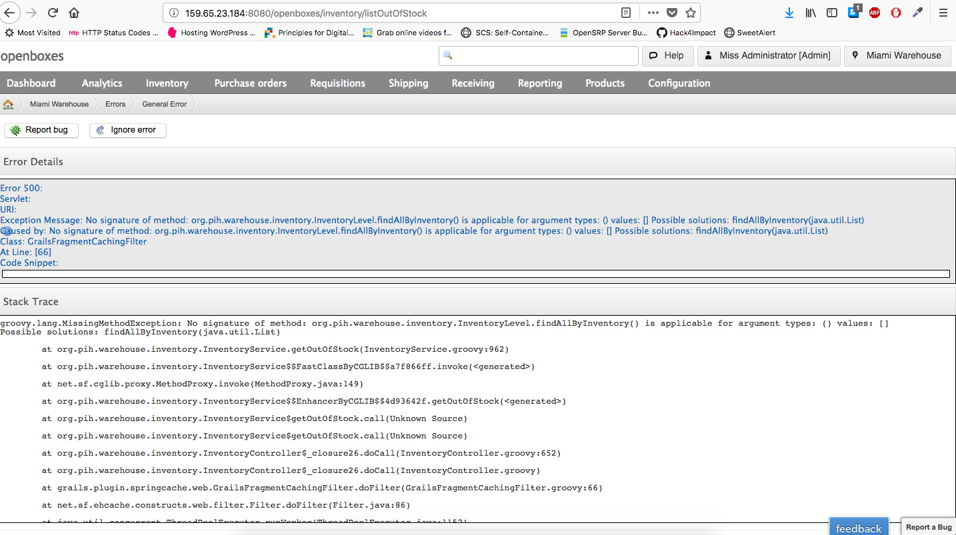
Task: Open the Firefox hamburger menu
Action: pos(943,12)
